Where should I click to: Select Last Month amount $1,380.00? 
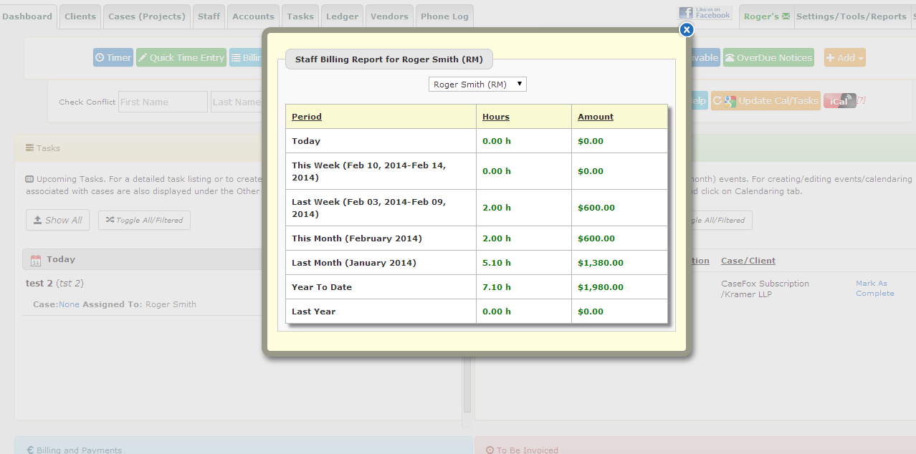(601, 263)
